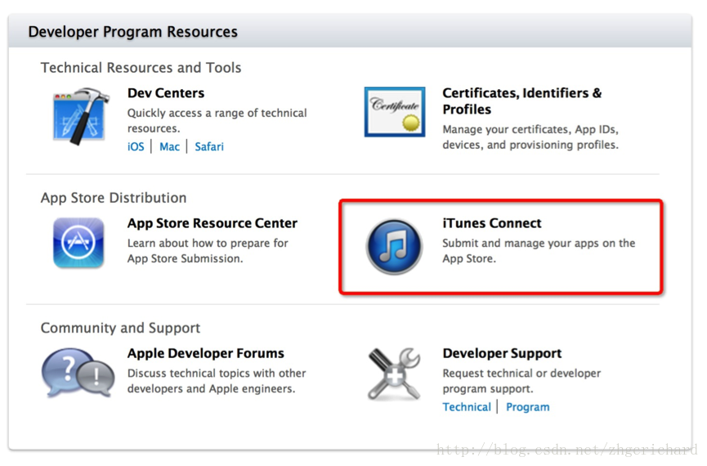Image resolution: width=707 pixels, height=466 pixels.
Task: Open the Developer Support tools icon
Action: click(394, 374)
